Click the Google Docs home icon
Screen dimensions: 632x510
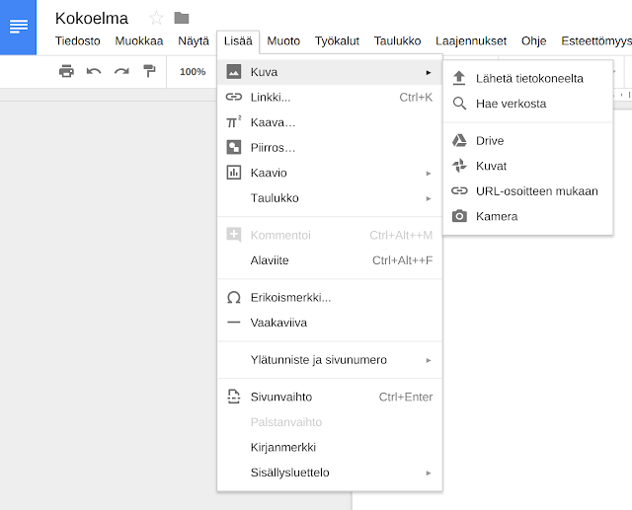[x=18, y=27]
